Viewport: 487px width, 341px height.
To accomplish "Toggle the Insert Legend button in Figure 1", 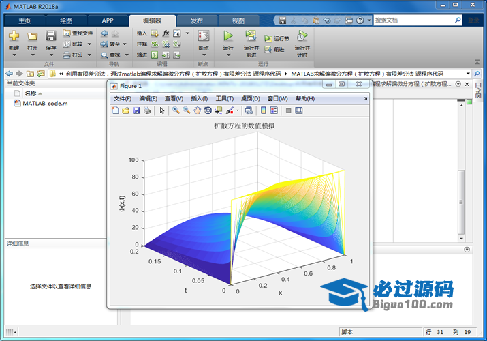I will coord(274,110).
